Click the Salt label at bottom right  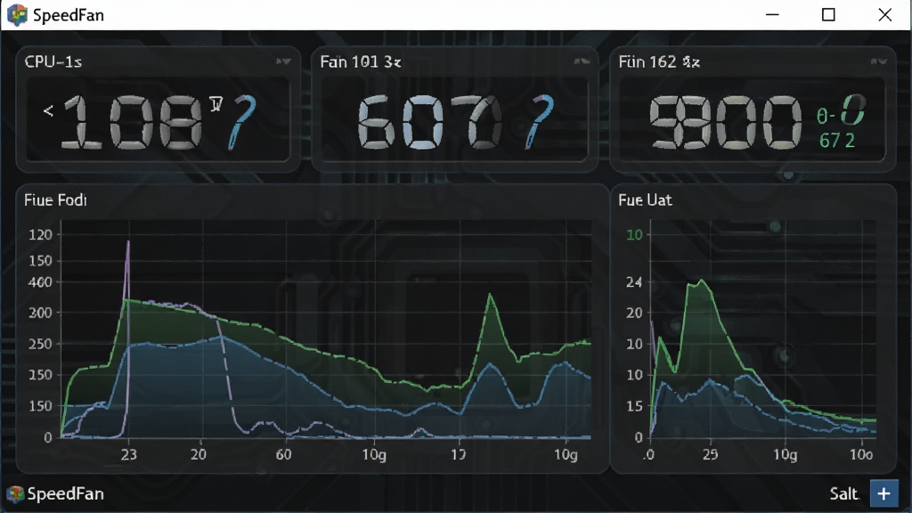pos(844,493)
